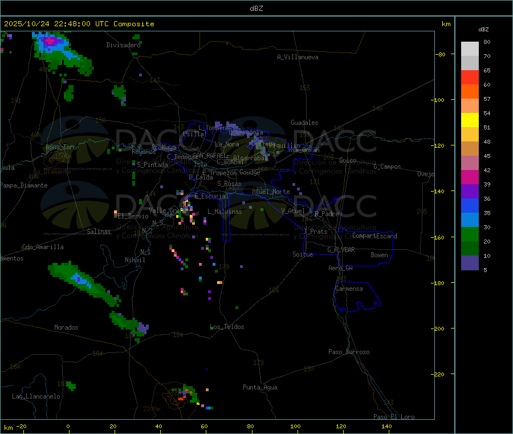The width and height of the screenshot is (513, 434).
Task: Click the Aero_GA place label
Action: (341, 269)
